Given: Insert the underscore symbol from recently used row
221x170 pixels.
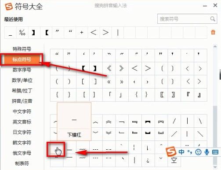Looking at the screenshot, I should click(x=10, y=33).
